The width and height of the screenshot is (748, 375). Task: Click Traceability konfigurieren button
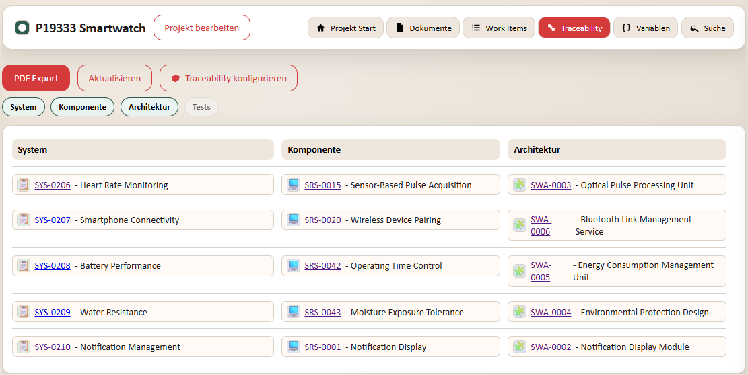point(228,78)
